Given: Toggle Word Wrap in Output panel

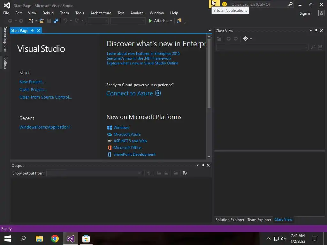Looking at the screenshot, I should click(x=185, y=173).
